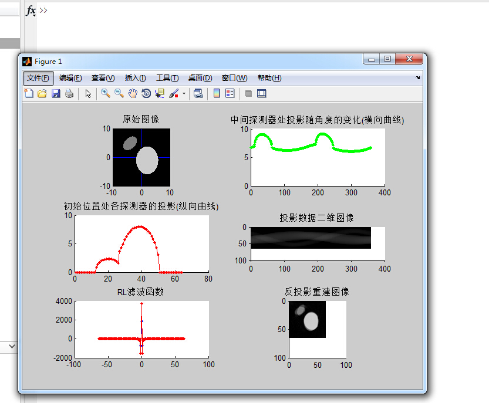Click the command prompt input line
This screenshot has height=403, width=489.
(262, 11)
